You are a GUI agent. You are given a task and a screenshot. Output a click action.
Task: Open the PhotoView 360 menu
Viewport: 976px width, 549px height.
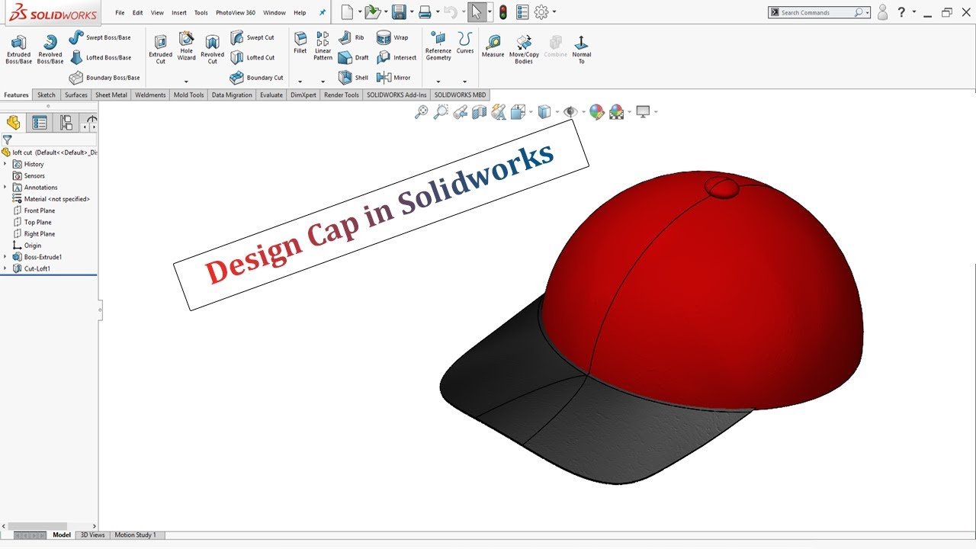coord(236,13)
